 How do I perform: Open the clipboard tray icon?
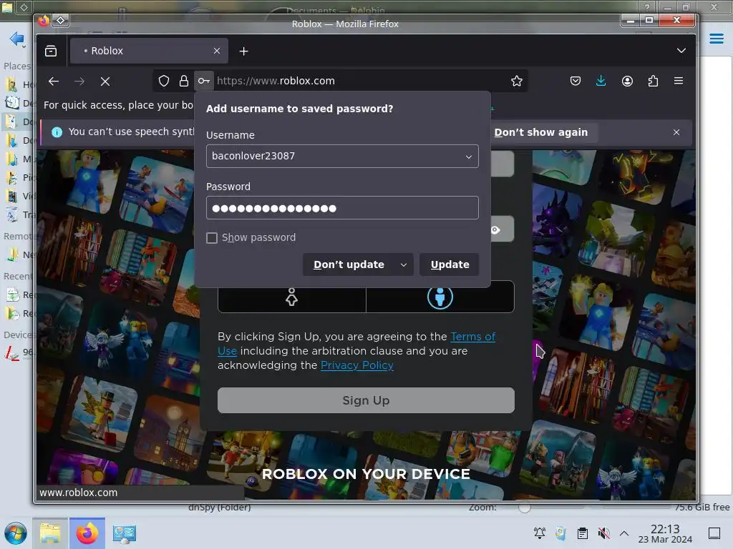pyautogui.click(x=583, y=533)
